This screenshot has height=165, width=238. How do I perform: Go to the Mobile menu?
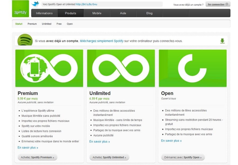coord(97,13)
